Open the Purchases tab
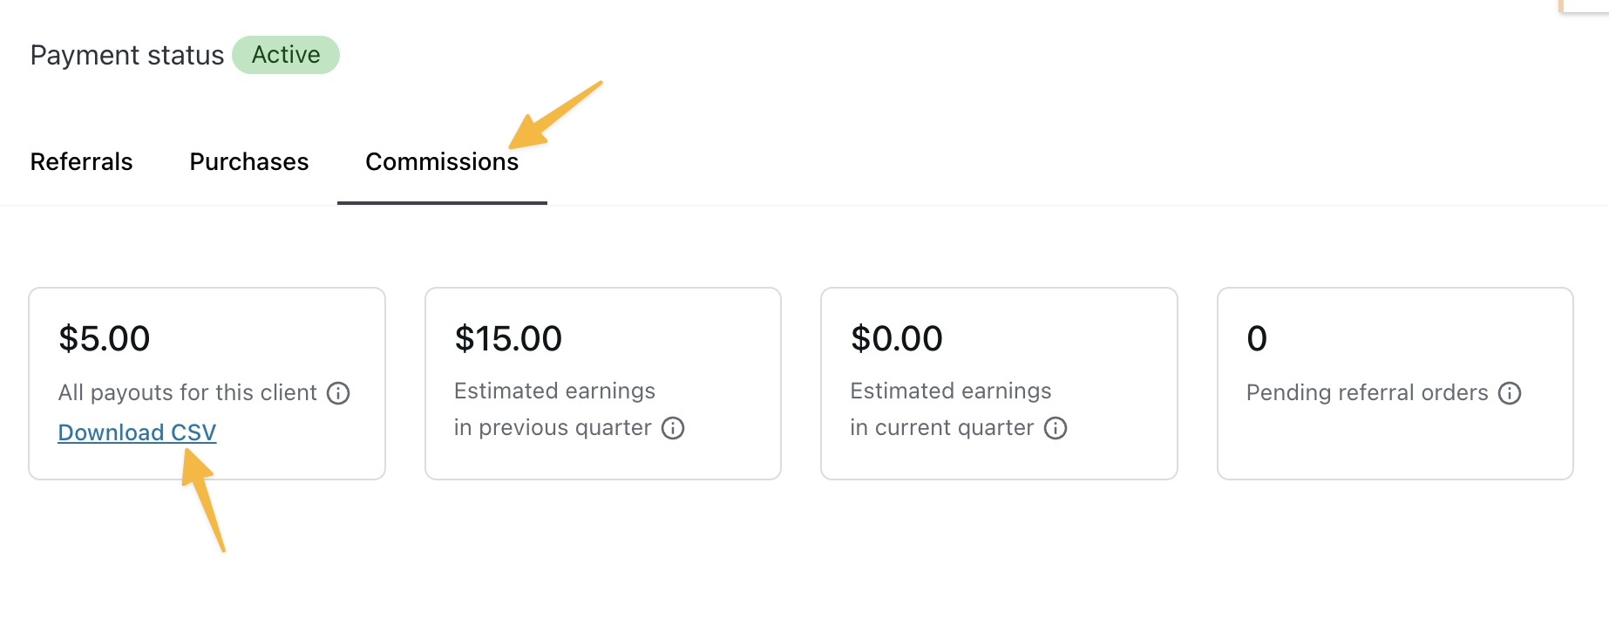The width and height of the screenshot is (1609, 619). tap(249, 162)
